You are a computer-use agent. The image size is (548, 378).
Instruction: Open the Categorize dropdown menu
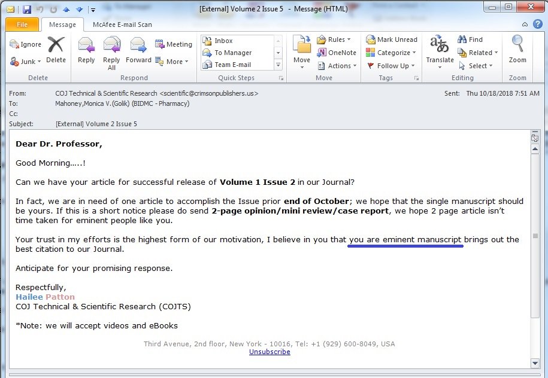point(415,52)
